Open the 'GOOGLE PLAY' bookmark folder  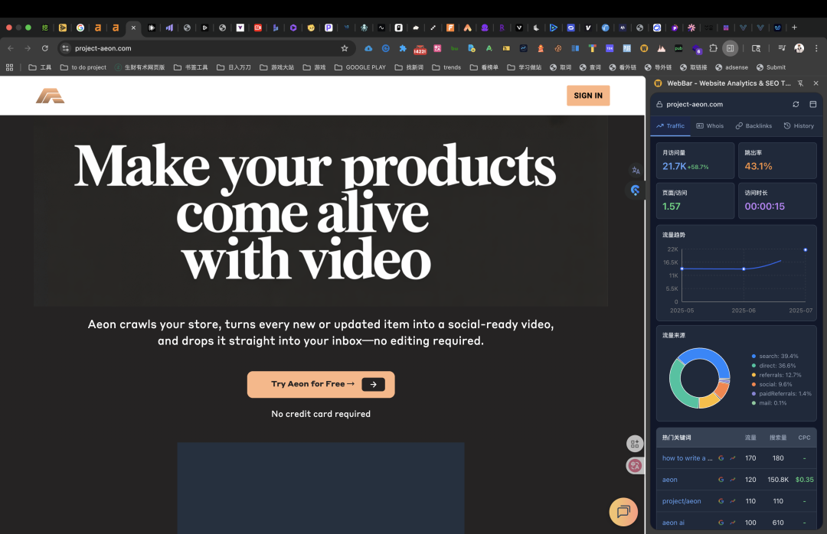[360, 67]
